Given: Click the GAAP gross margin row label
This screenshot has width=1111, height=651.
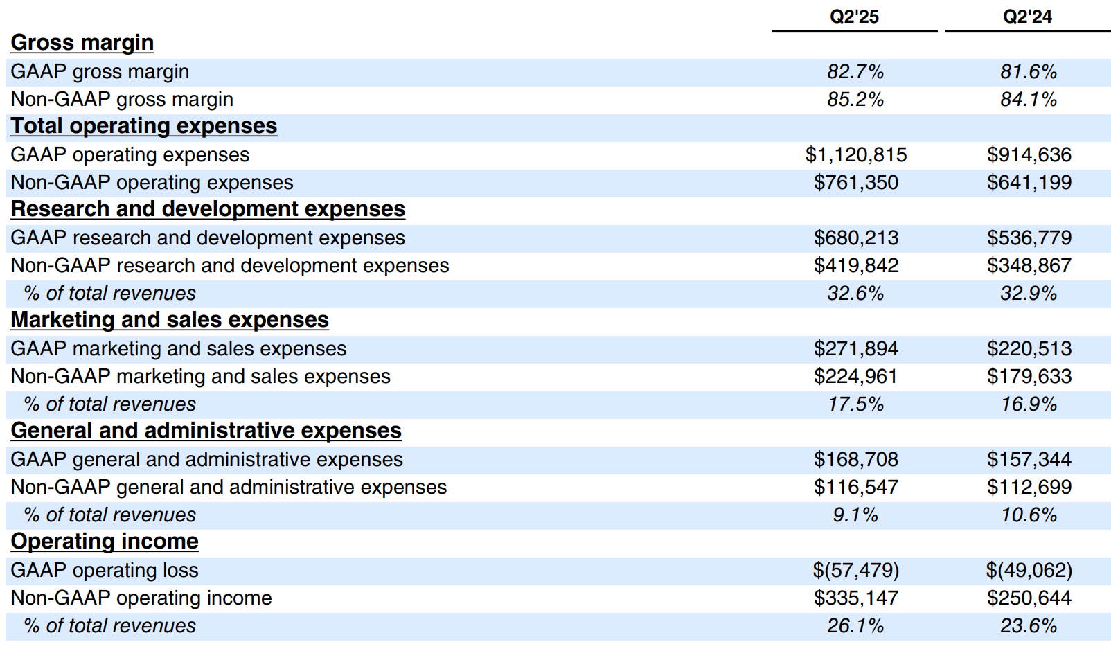Looking at the screenshot, I should point(100,72).
